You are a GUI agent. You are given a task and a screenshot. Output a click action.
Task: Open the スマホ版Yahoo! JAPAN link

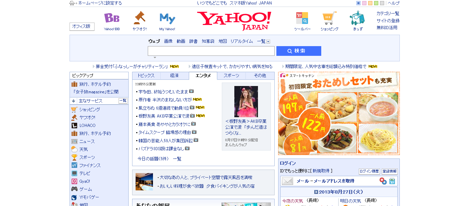251,3
